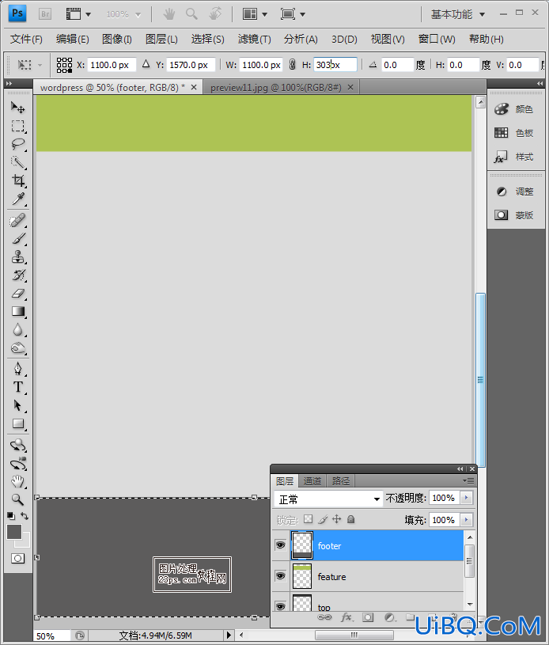Screen dimensions: 549x645
Task: Toggle maintain aspect ratio link
Action: coord(292,65)
